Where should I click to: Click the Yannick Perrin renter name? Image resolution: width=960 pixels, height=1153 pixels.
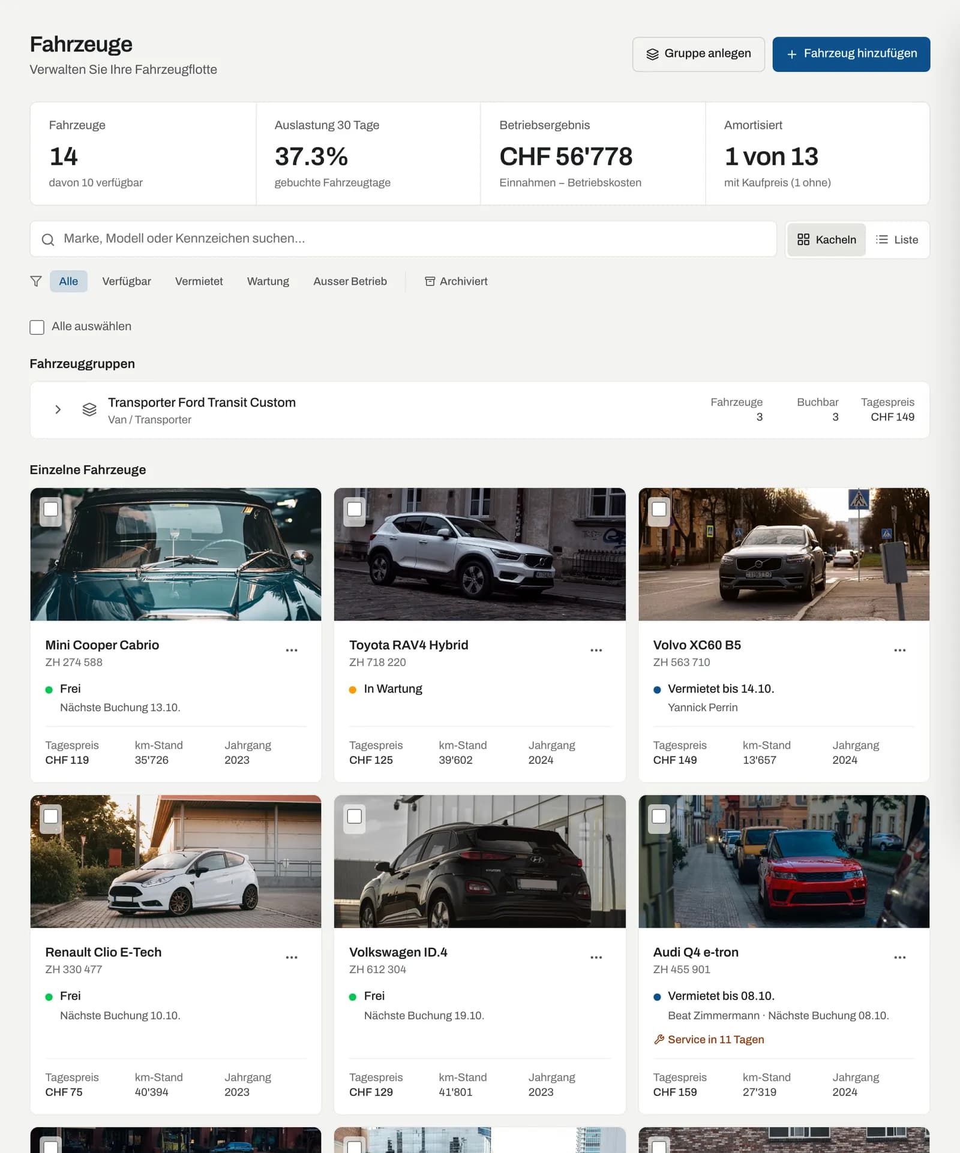703,708
